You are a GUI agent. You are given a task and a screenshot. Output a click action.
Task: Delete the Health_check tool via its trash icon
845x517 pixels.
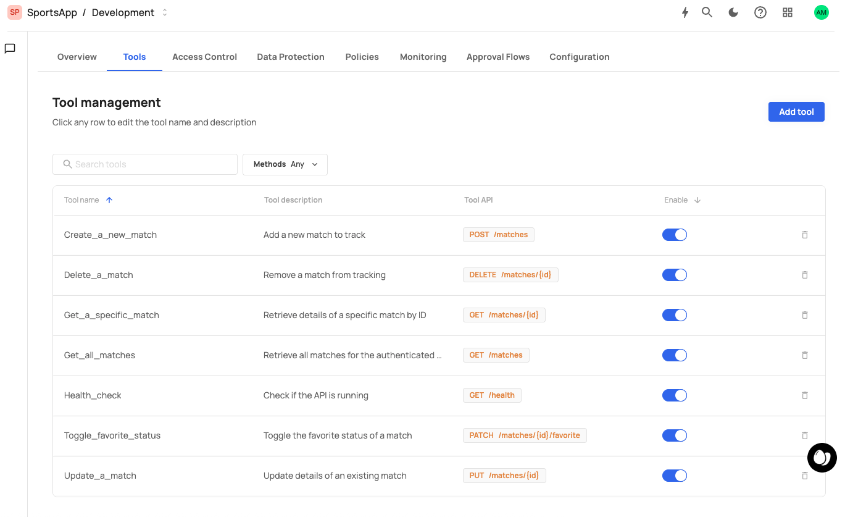[x=804, y=395]
